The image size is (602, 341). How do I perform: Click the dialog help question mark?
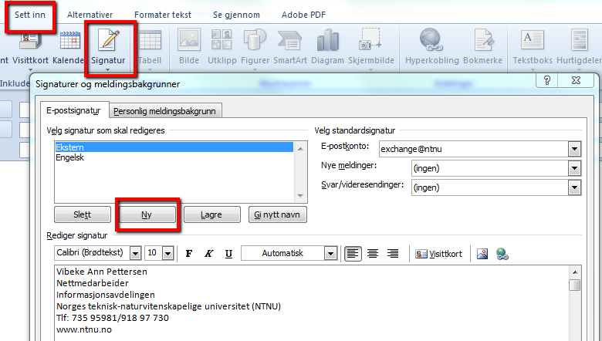pyautogui.click(x=547, y=80)
